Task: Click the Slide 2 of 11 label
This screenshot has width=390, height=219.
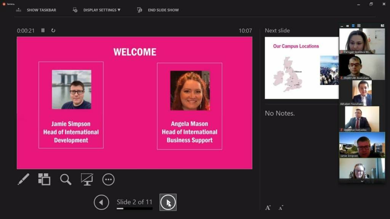Action: point(134,202)
